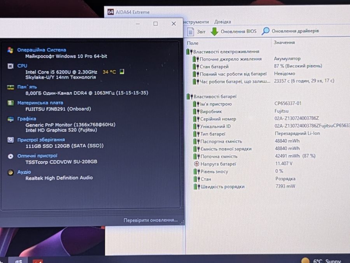Click the value CP656337-01
This screenshot has height=263, width=350.
tap(288, 103)
